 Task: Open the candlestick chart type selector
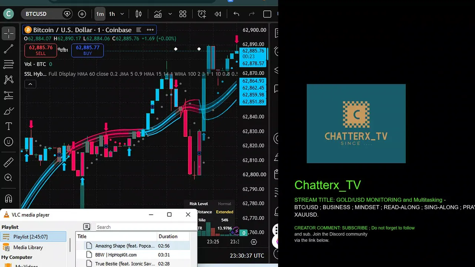pos(138,14)
